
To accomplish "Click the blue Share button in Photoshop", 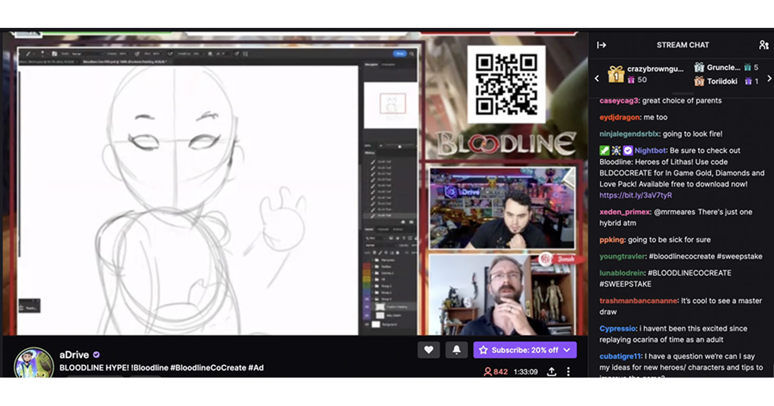I will point(400,54).
